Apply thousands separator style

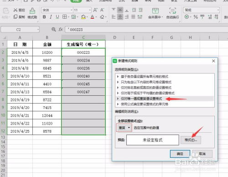(x=202, y=17)
